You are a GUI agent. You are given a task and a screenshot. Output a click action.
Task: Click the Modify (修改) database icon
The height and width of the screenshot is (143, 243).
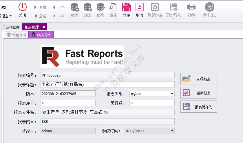pos(101,7)
